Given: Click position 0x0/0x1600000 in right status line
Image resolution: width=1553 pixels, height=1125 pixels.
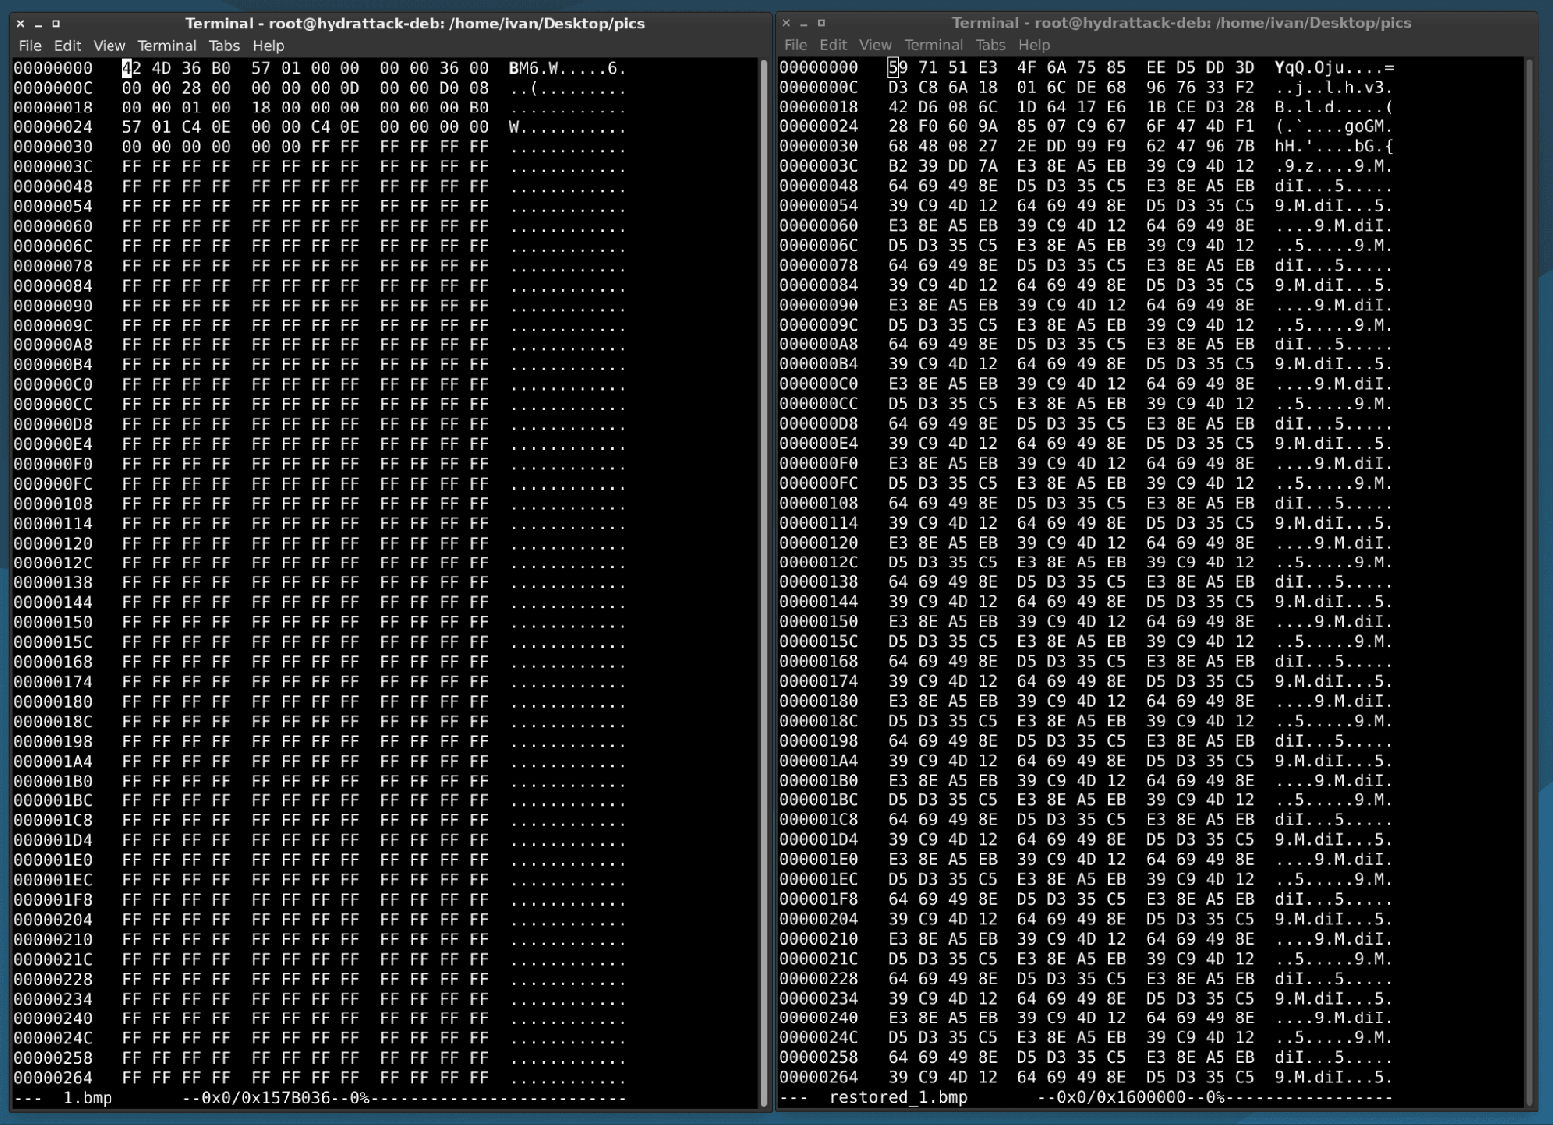Looking at the screenshot, I should (x=1121, y=1097).
